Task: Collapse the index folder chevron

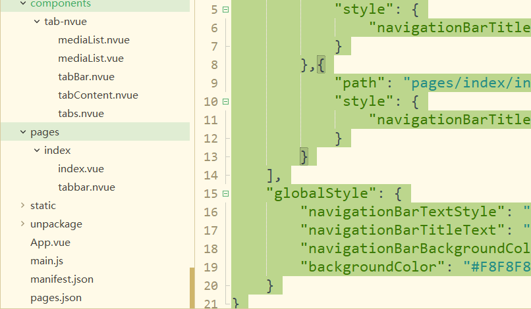Action: pos(37,151)
